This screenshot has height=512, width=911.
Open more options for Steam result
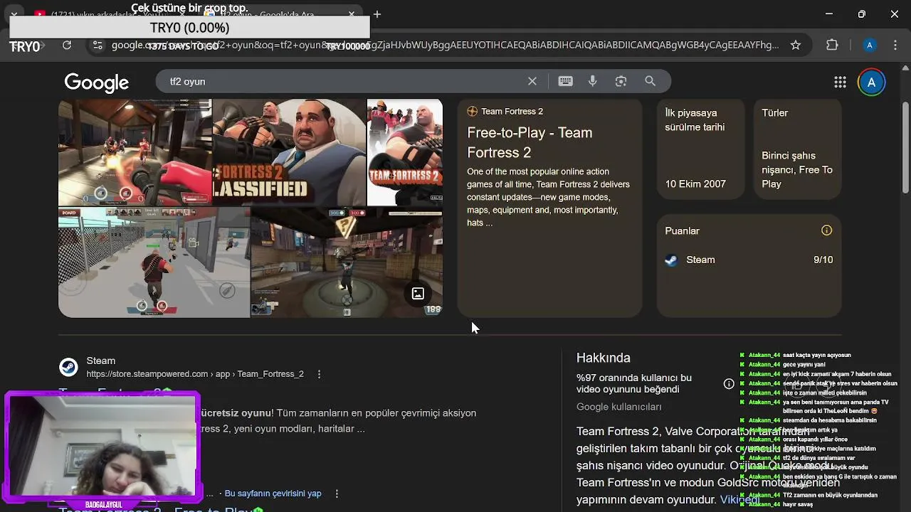pyautogui.click(x=319, y=374)
